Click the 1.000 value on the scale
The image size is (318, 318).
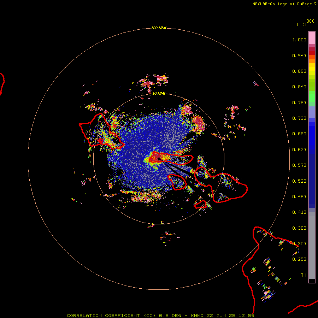click(x=299, y=40)
